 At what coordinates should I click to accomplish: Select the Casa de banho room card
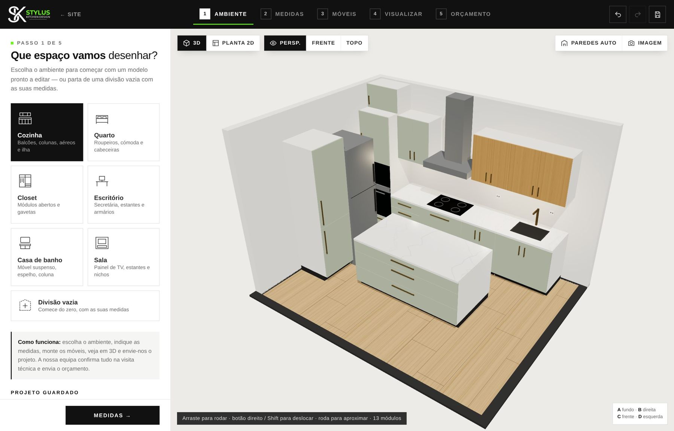47,257
